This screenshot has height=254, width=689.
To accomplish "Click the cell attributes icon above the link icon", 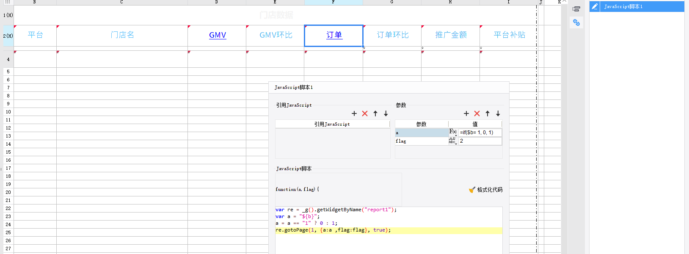I will (576, 8).
